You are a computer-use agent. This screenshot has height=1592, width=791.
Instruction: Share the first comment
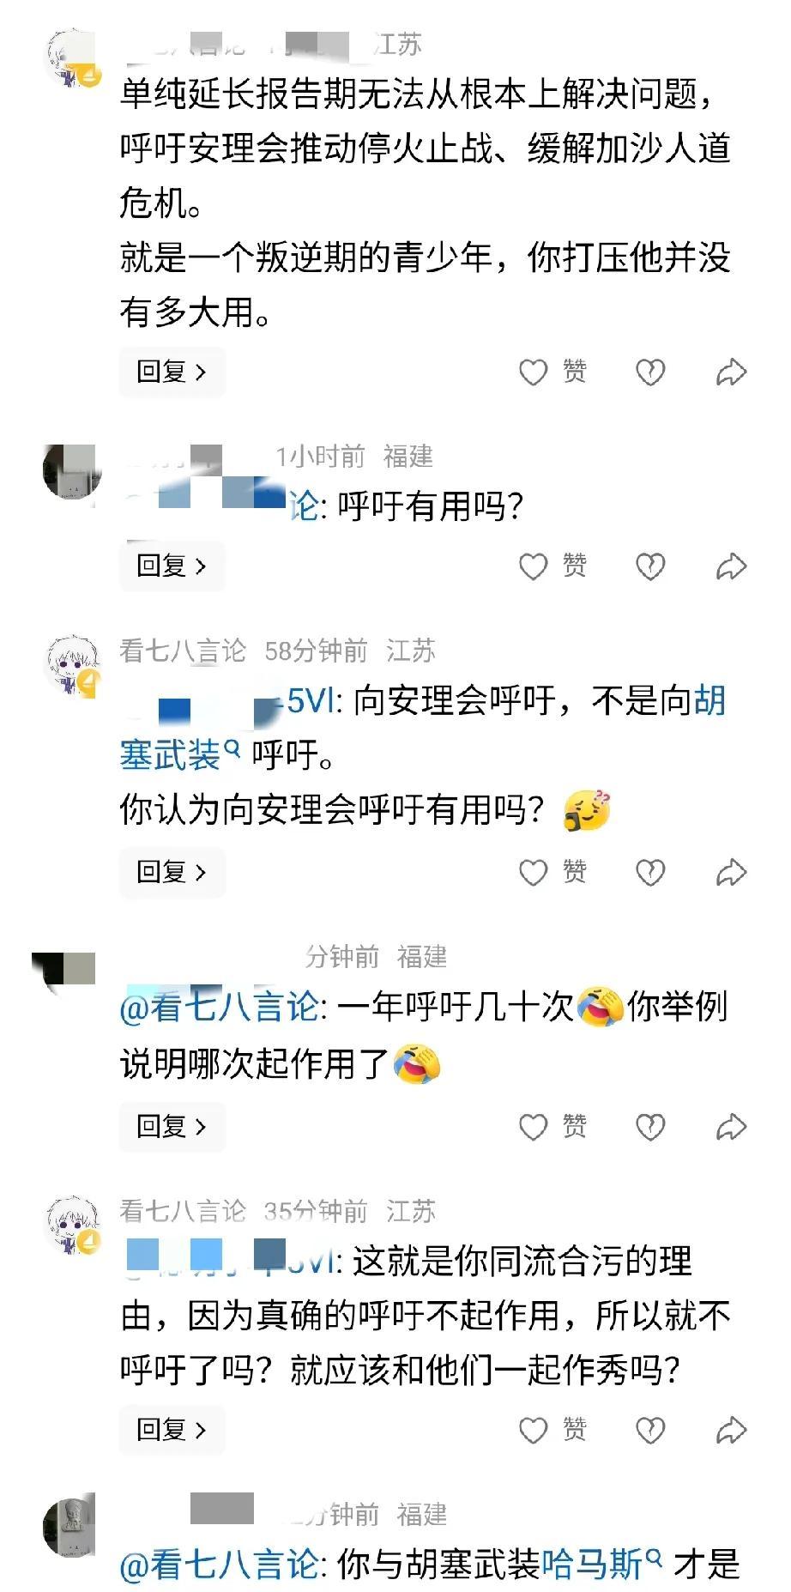tap(731, 372)
